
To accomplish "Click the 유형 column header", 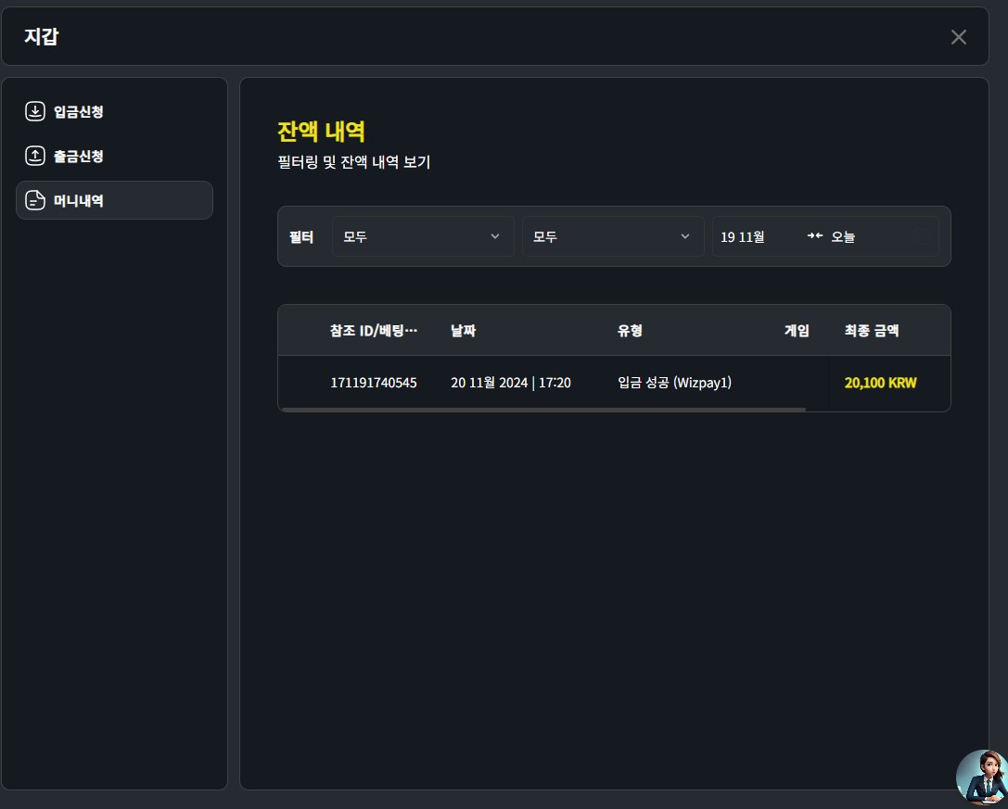I will [630, 331].
